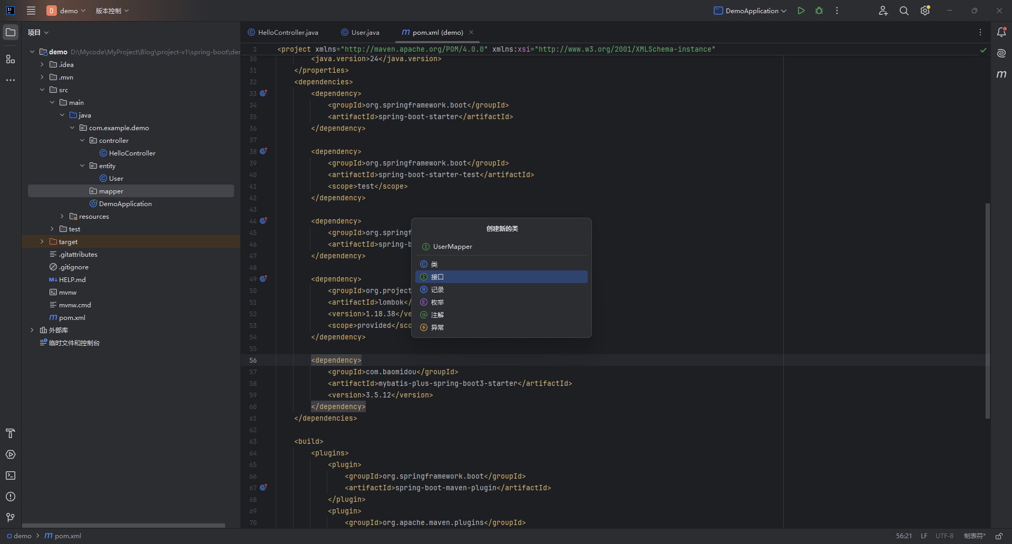The image size is (1012, 544).
Task: Select 枚举 in the new class popup
Action: tap(437, 302)
